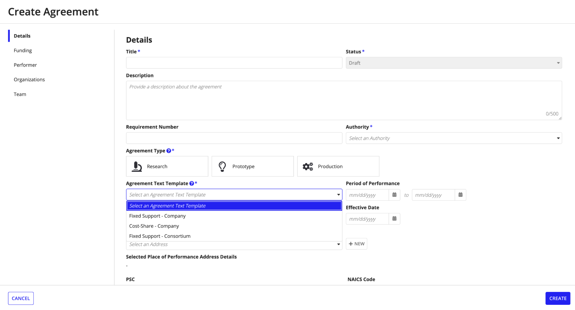
Task: Go to the Performer section
Action: click(x=25, y=65)
